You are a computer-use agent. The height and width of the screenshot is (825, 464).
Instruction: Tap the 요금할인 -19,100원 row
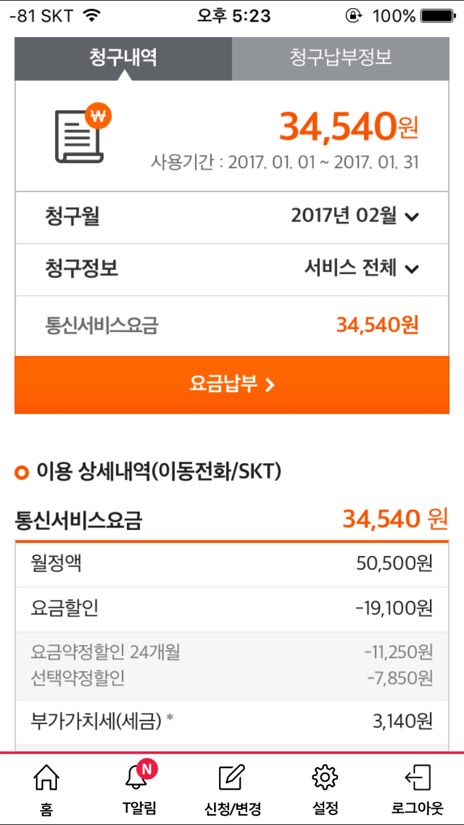[x=231, y=609]
